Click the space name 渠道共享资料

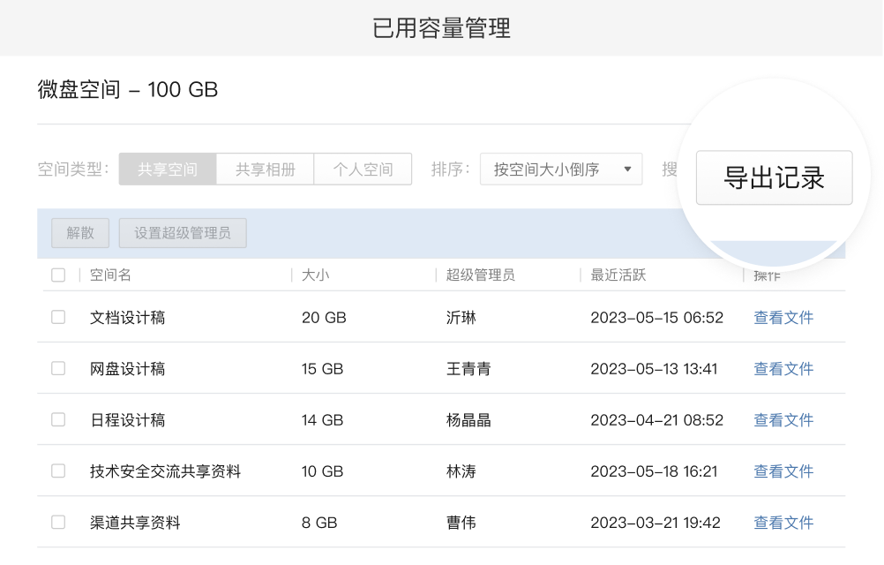pyautogui.click(x=135, y=524)
